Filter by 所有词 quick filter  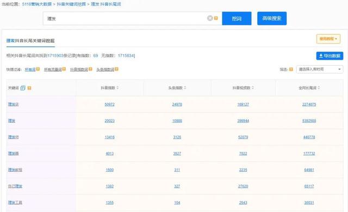[x=30, y=69]
